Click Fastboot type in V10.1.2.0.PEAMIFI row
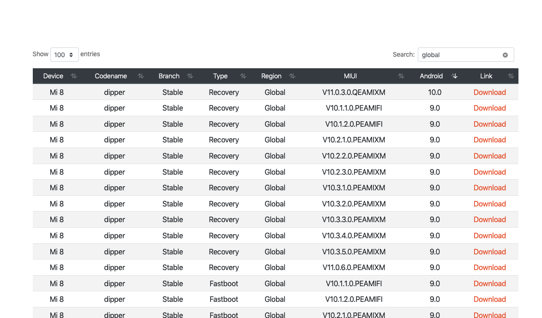The image size is (542, 318). (x=223, y=299)
